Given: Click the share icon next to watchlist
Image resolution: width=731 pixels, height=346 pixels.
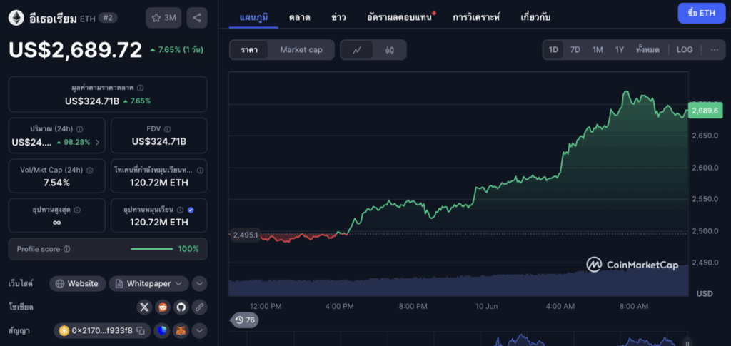Looking at the screenshot, I should (197, 18).
